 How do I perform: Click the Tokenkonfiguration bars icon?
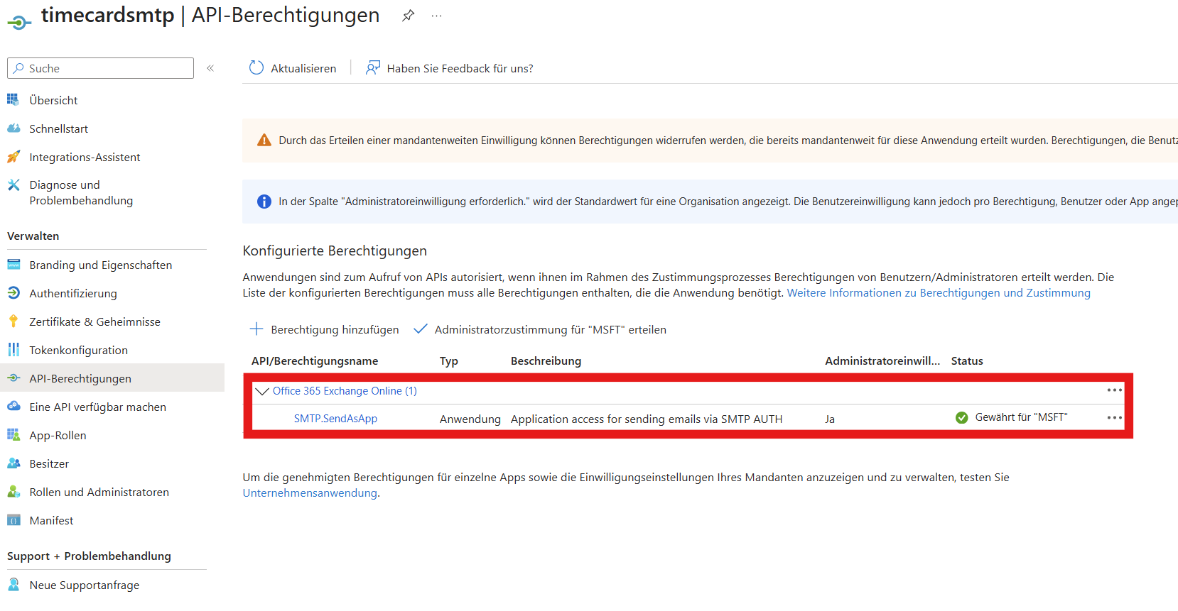[13, 350]
